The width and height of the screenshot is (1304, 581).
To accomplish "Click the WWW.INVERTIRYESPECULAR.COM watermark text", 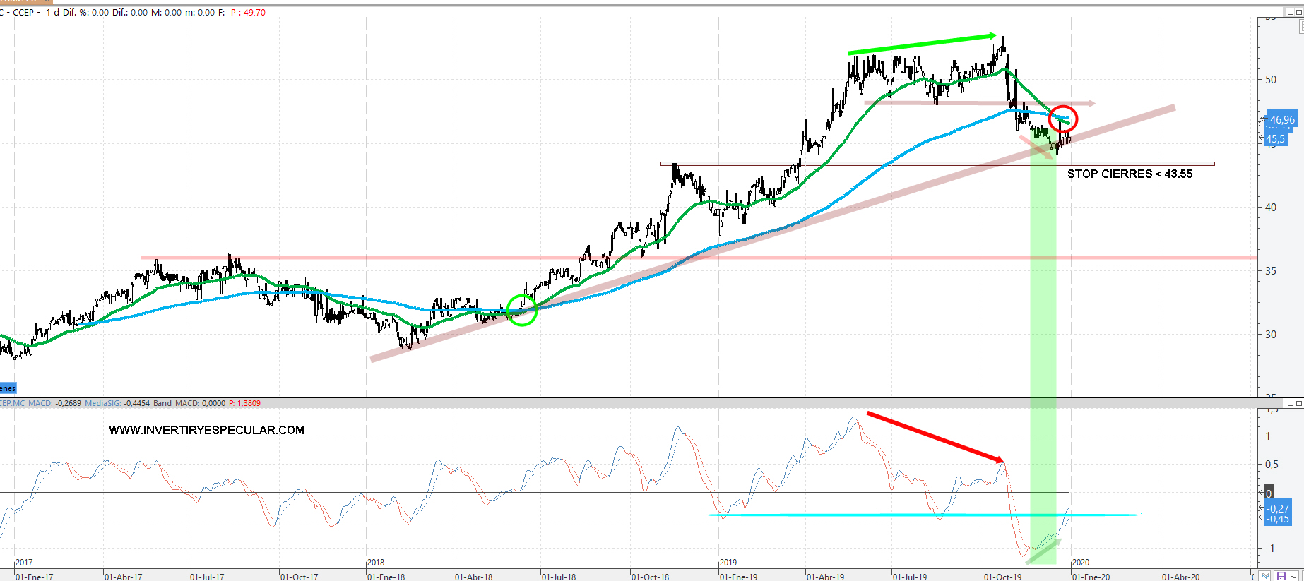I will [x=206, y=430].
